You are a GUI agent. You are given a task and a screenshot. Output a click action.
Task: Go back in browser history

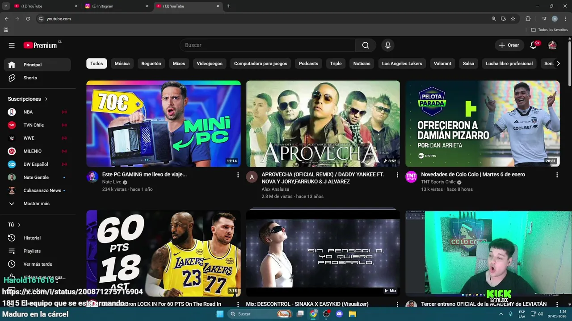(6, 19)
